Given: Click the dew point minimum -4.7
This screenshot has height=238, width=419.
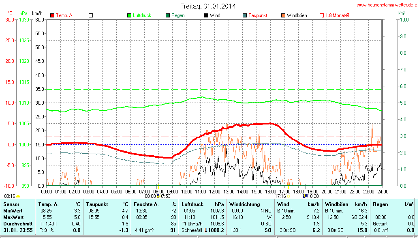Looking at the screenshot, I should [x=124, y=211].
